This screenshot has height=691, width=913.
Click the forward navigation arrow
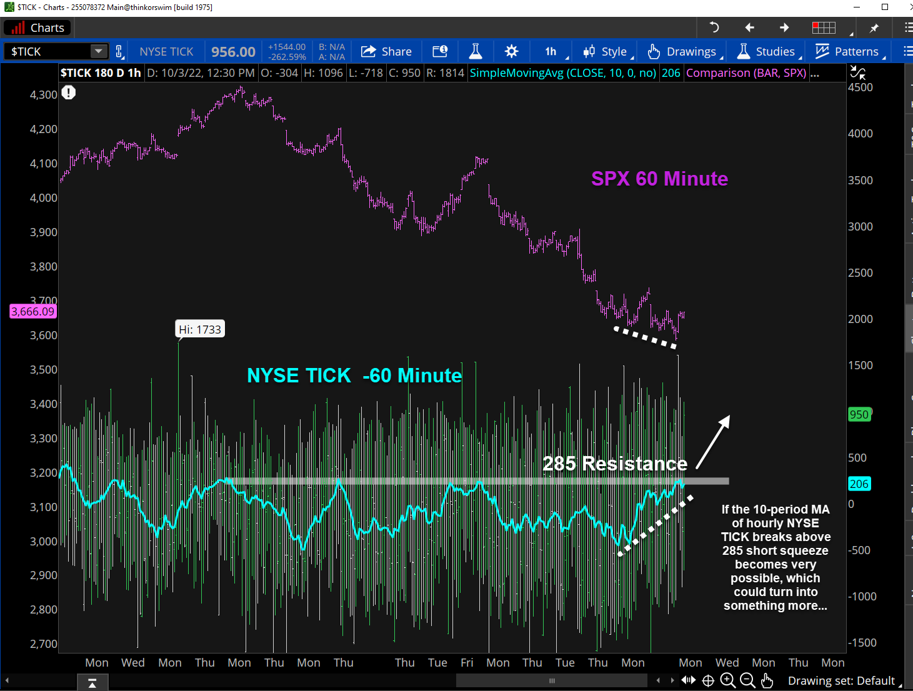pos(783,27)
